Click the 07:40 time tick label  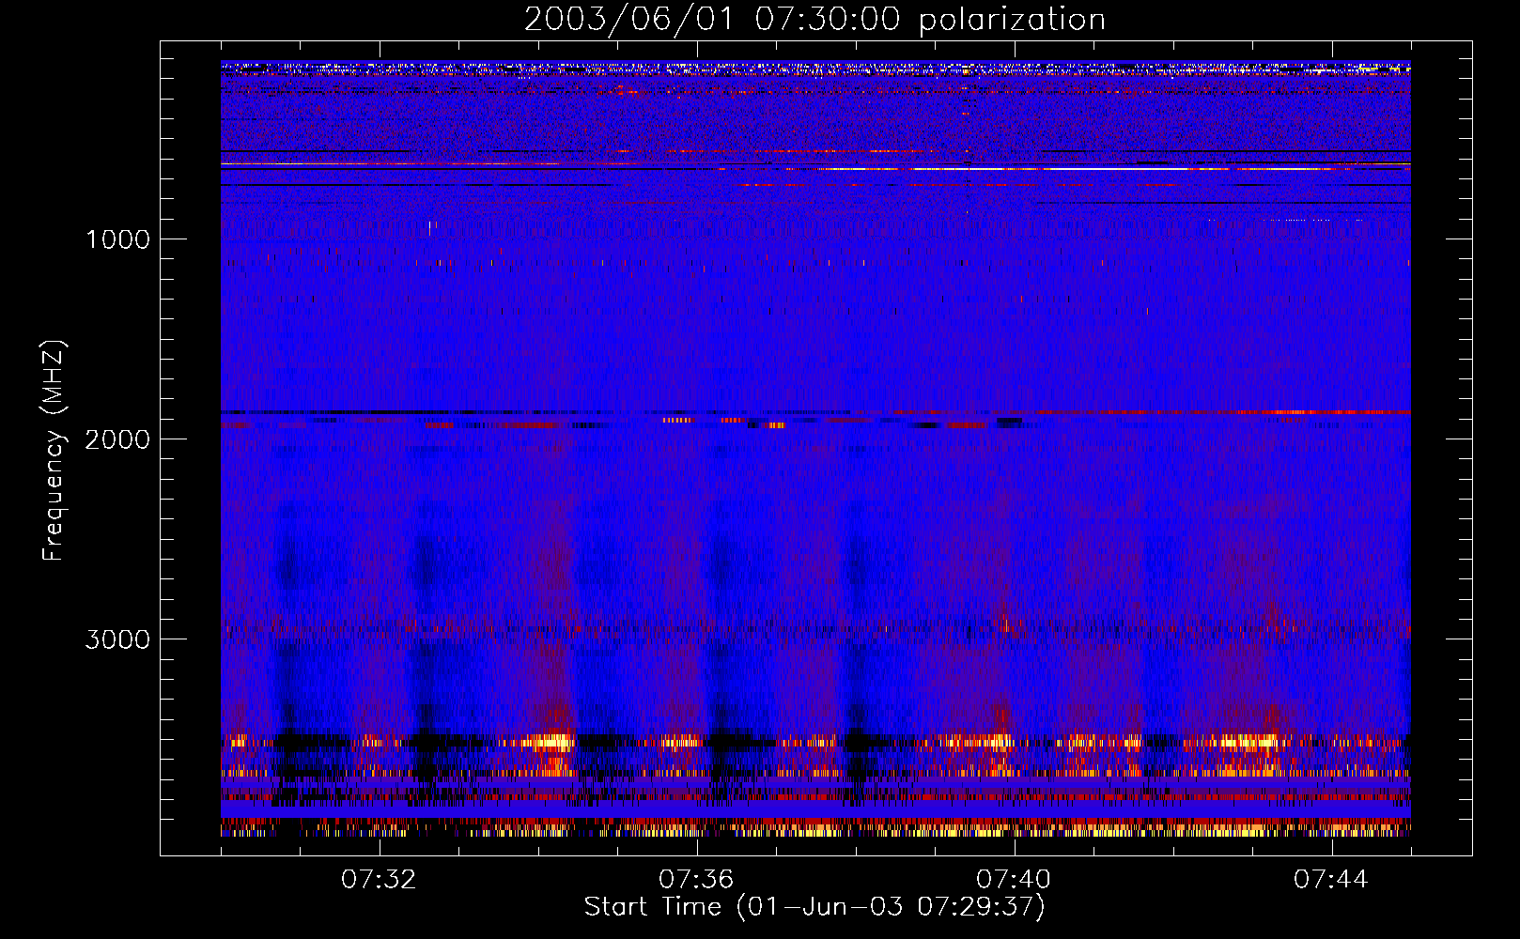pos(1014,880)
